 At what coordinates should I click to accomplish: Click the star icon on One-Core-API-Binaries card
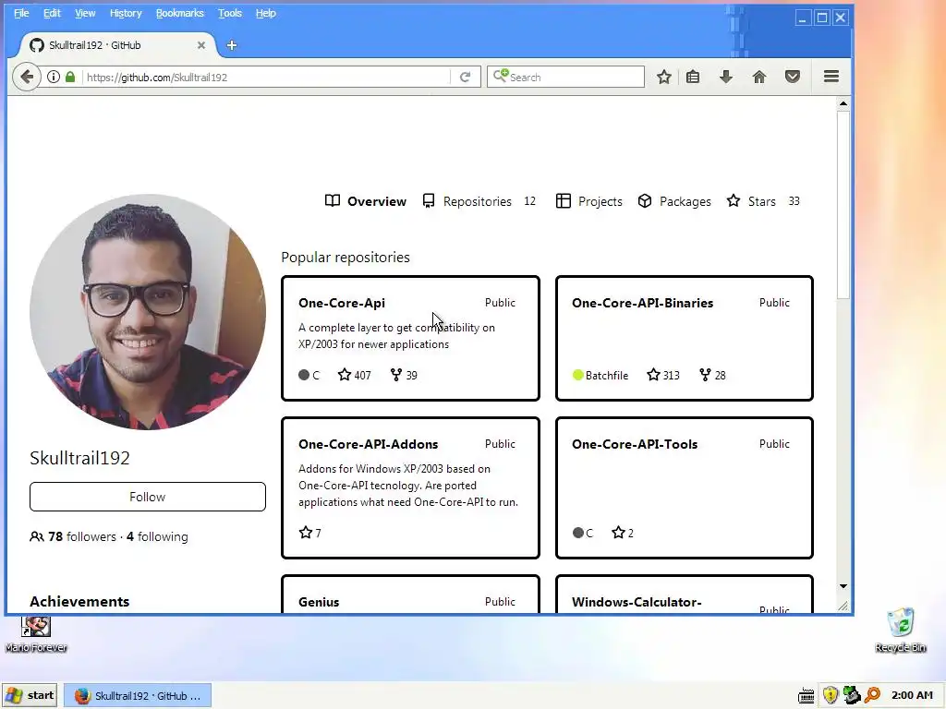coord(653,375)
